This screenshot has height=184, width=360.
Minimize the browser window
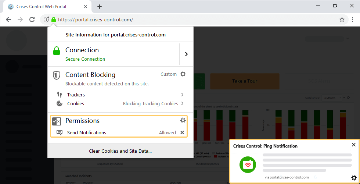coord(318,6)
